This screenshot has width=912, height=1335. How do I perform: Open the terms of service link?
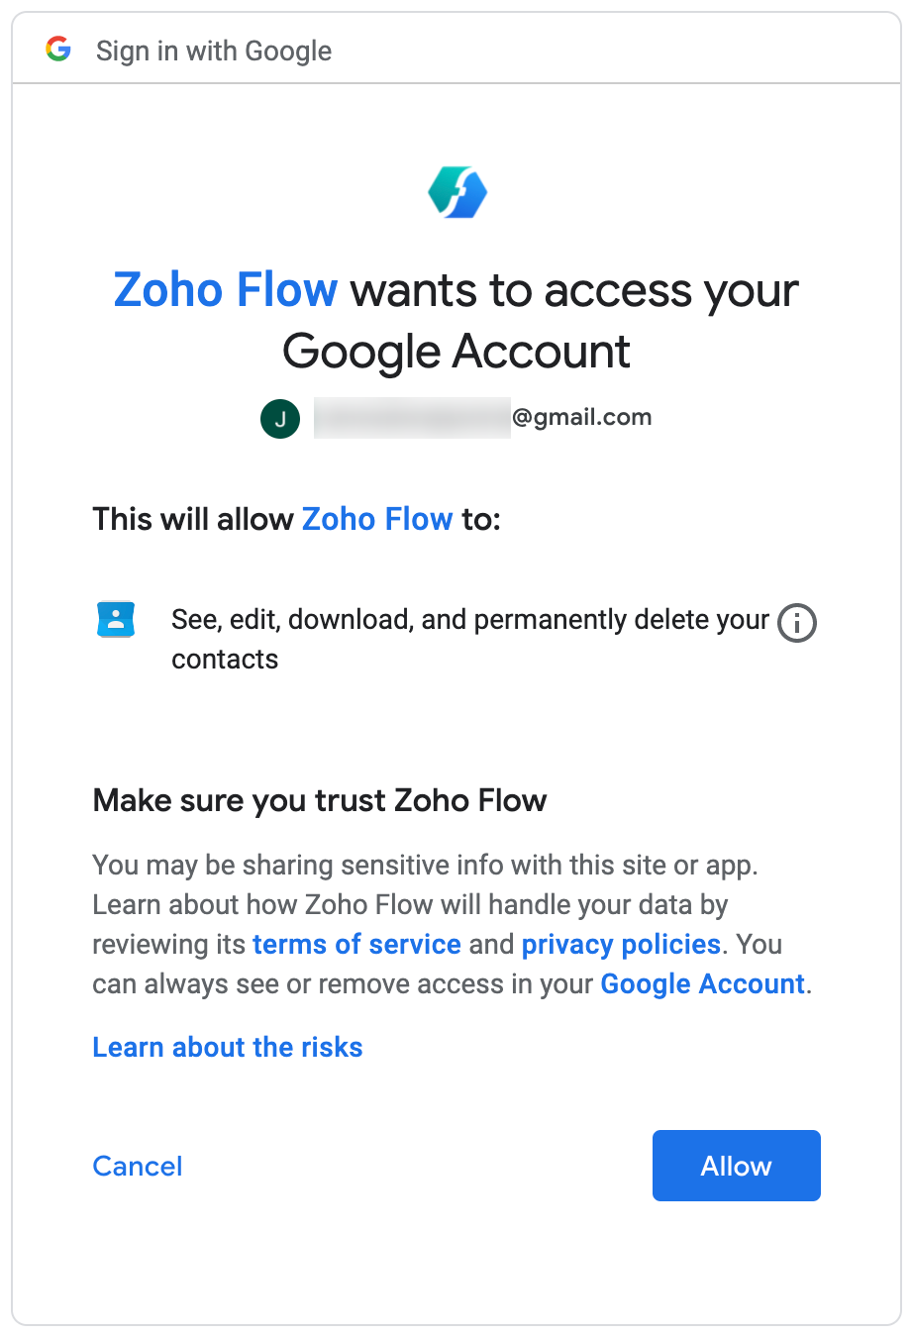coord(356,944)
